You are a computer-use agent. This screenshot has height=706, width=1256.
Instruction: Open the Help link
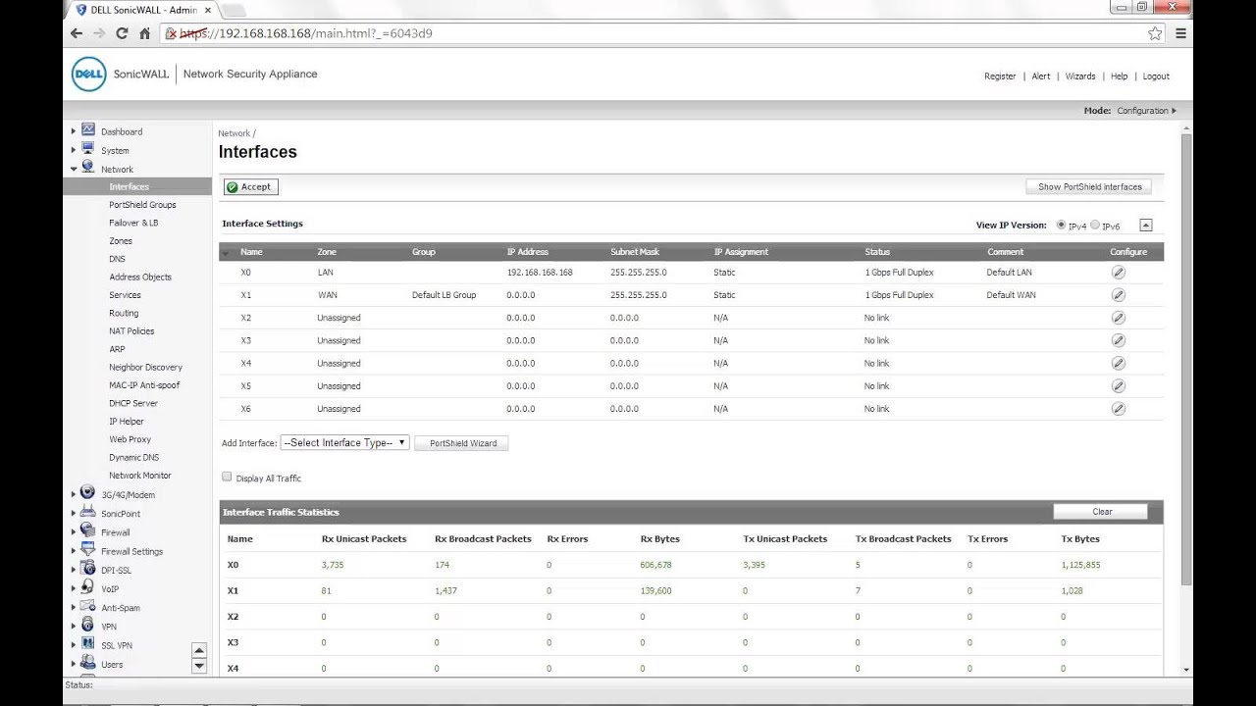[1119, 76]
